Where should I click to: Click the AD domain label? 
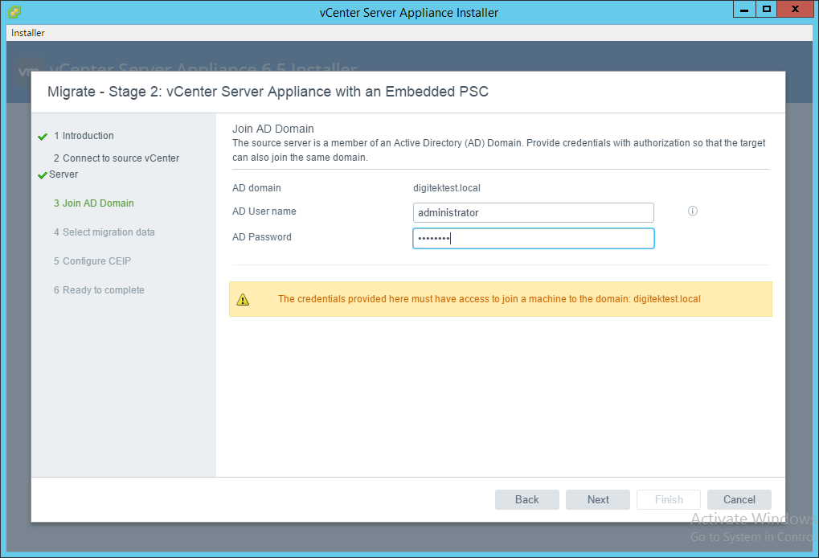point(256,188)
